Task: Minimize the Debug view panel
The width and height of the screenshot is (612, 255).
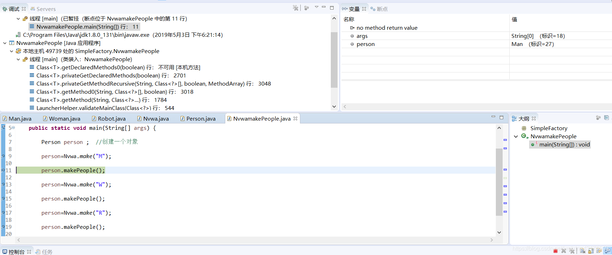Action: coord(324,7)
